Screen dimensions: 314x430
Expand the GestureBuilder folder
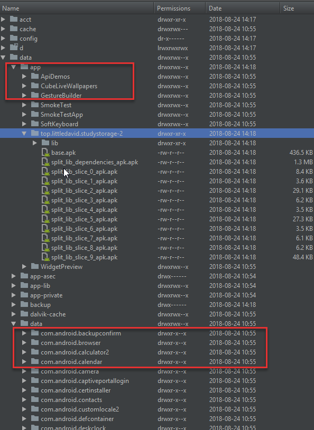tap(24, 96)
